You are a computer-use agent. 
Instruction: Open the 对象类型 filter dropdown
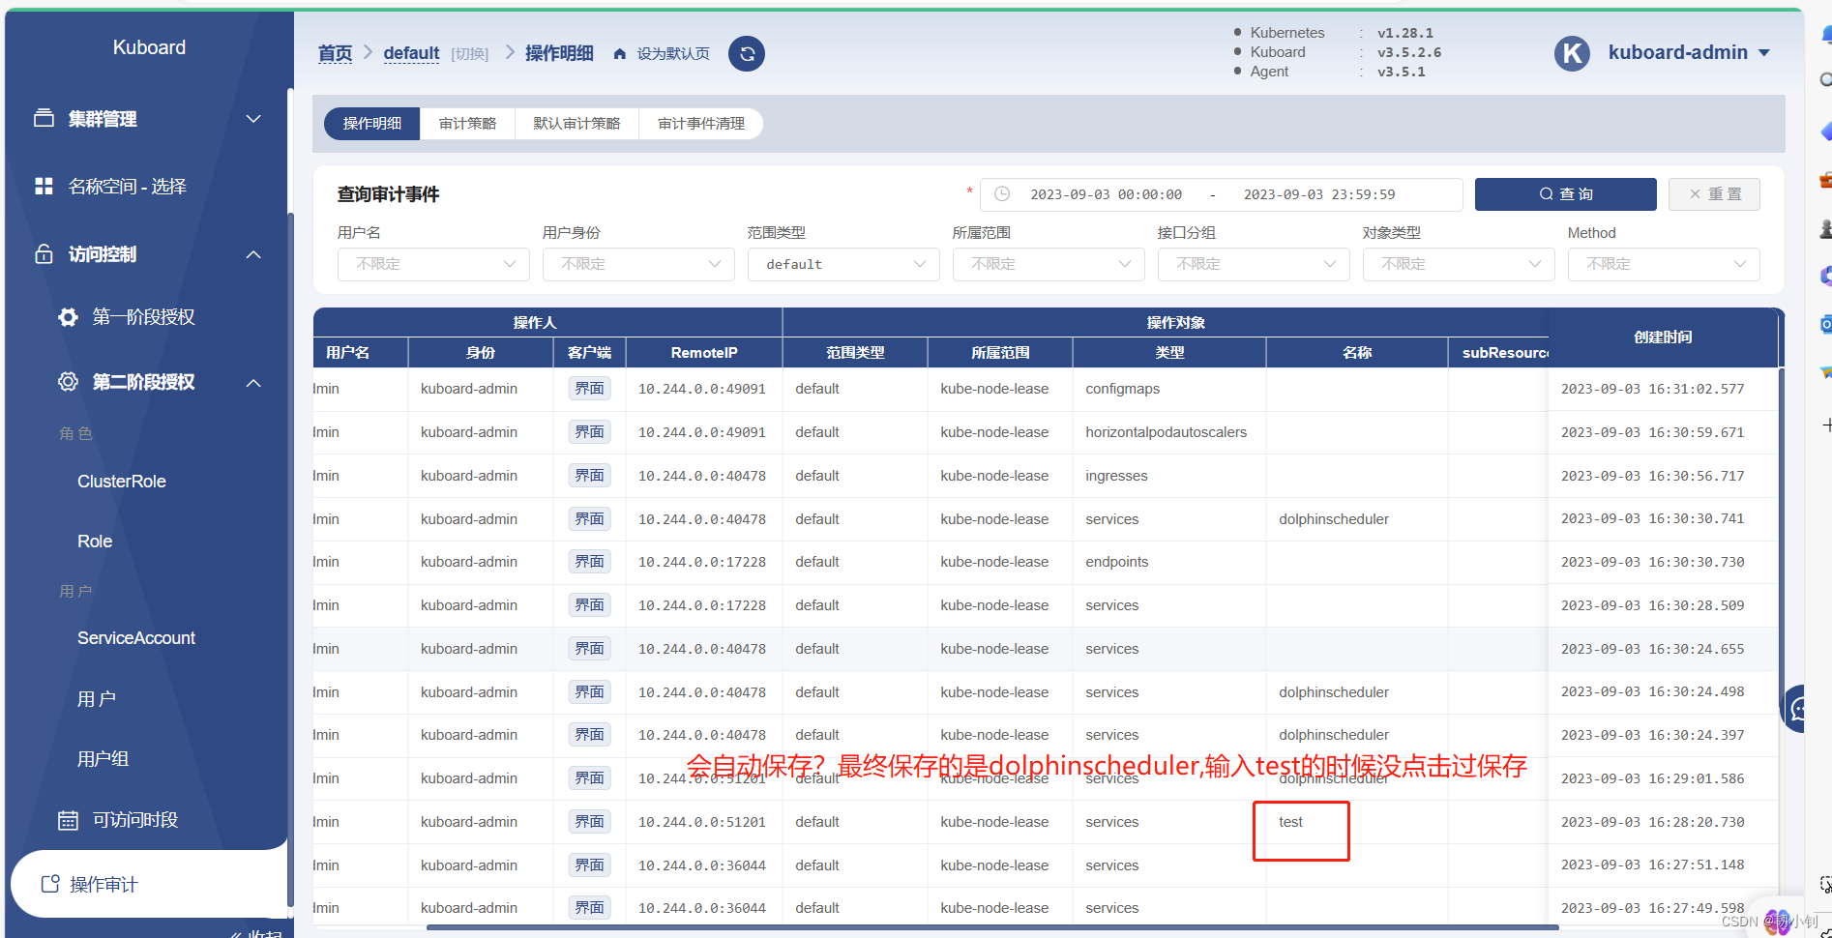click(1459, 264)
